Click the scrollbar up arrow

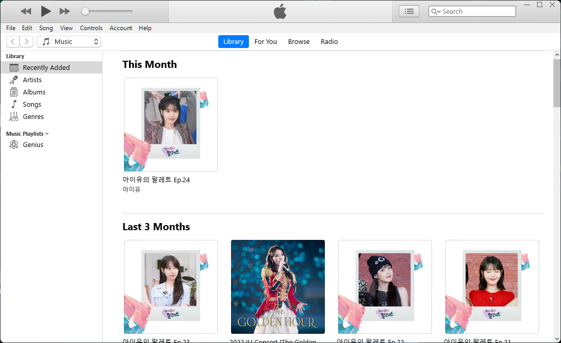[557, 55]
